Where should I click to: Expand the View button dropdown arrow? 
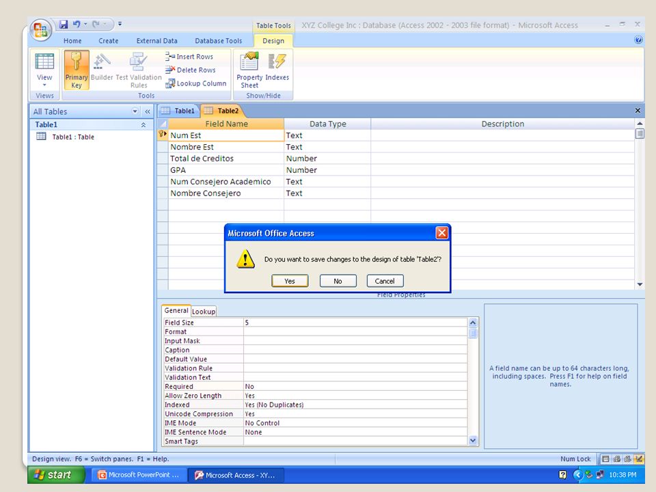44,85
